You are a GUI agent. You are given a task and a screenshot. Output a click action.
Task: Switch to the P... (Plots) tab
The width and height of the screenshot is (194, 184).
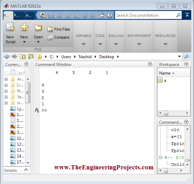(19, 15)
